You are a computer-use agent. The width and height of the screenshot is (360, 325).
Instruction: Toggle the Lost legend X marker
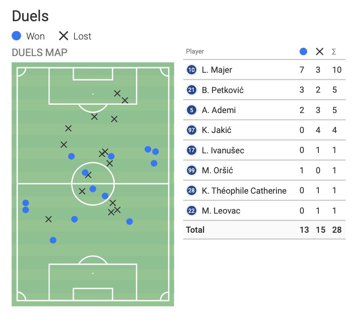click(63, 36)
